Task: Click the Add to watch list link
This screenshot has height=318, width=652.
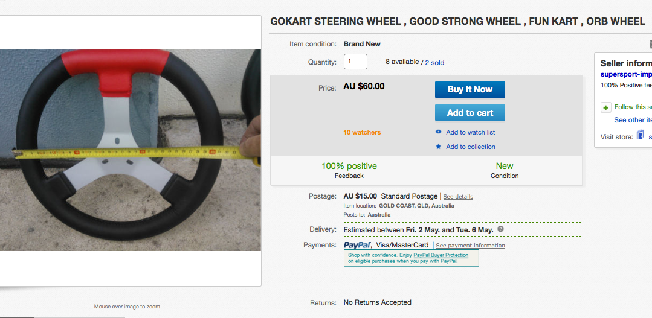Action: (470, 132)
